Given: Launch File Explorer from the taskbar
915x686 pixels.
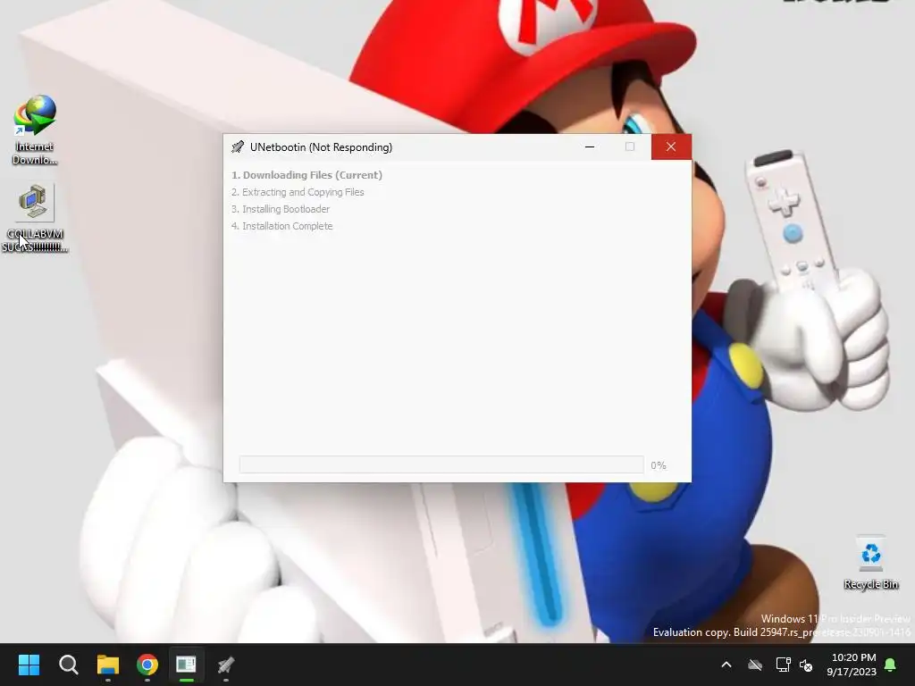Looking at the screenshot, I should coord(108,665).
